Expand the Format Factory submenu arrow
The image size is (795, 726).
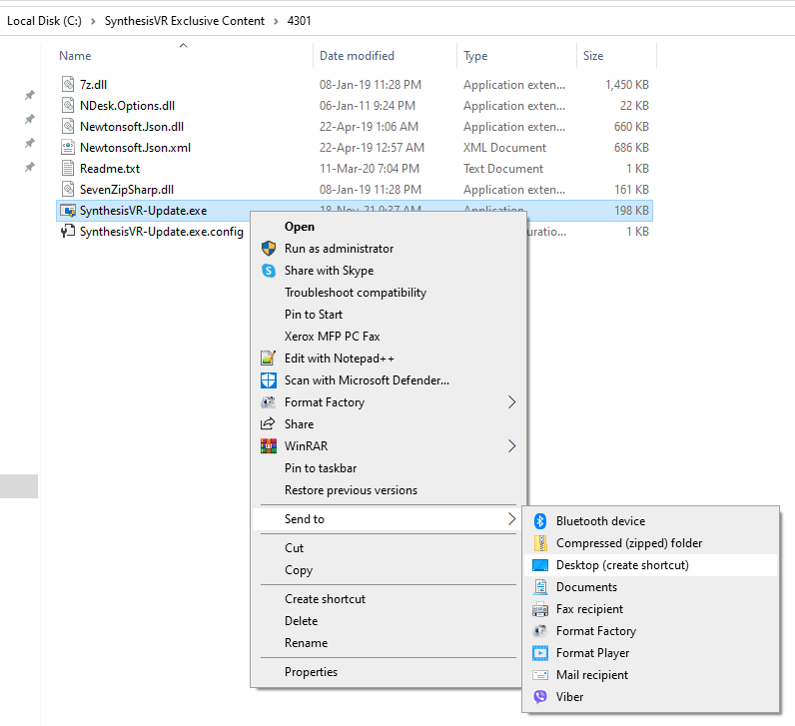tap(511, 402)
